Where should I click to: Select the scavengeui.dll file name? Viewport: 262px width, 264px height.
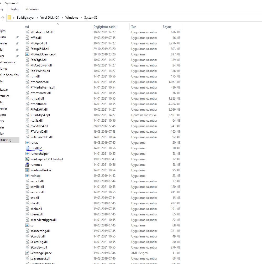click(x=40, y=258)
